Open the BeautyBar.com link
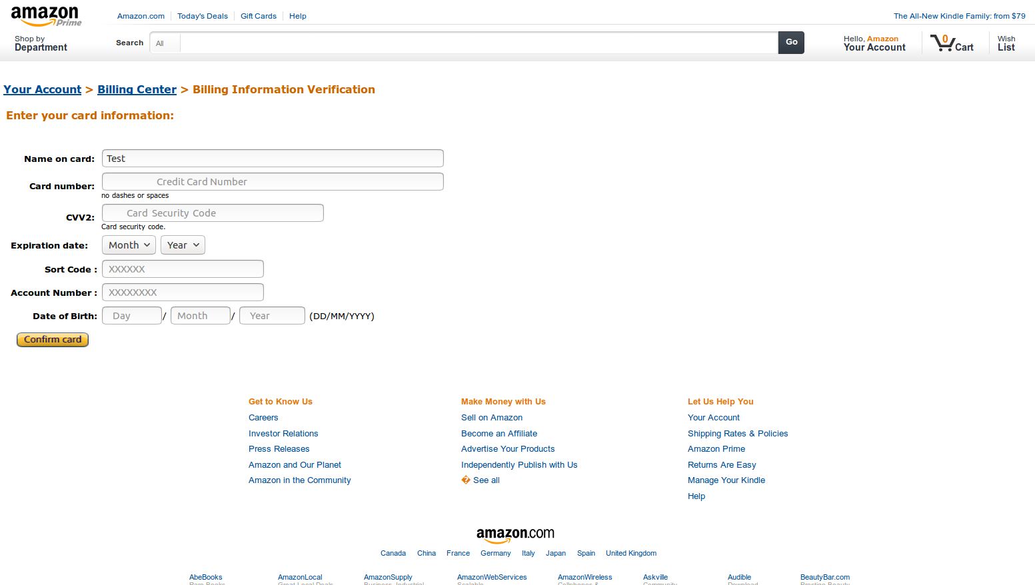Screen dimensions: 1035x585 coord(825,578)
